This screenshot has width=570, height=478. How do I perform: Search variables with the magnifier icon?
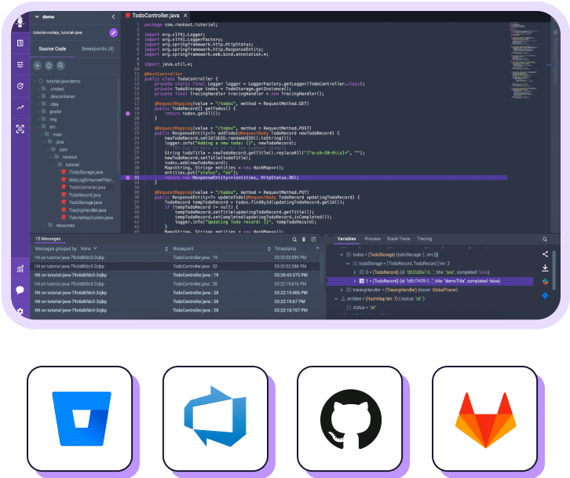click(x=545, y=239)
